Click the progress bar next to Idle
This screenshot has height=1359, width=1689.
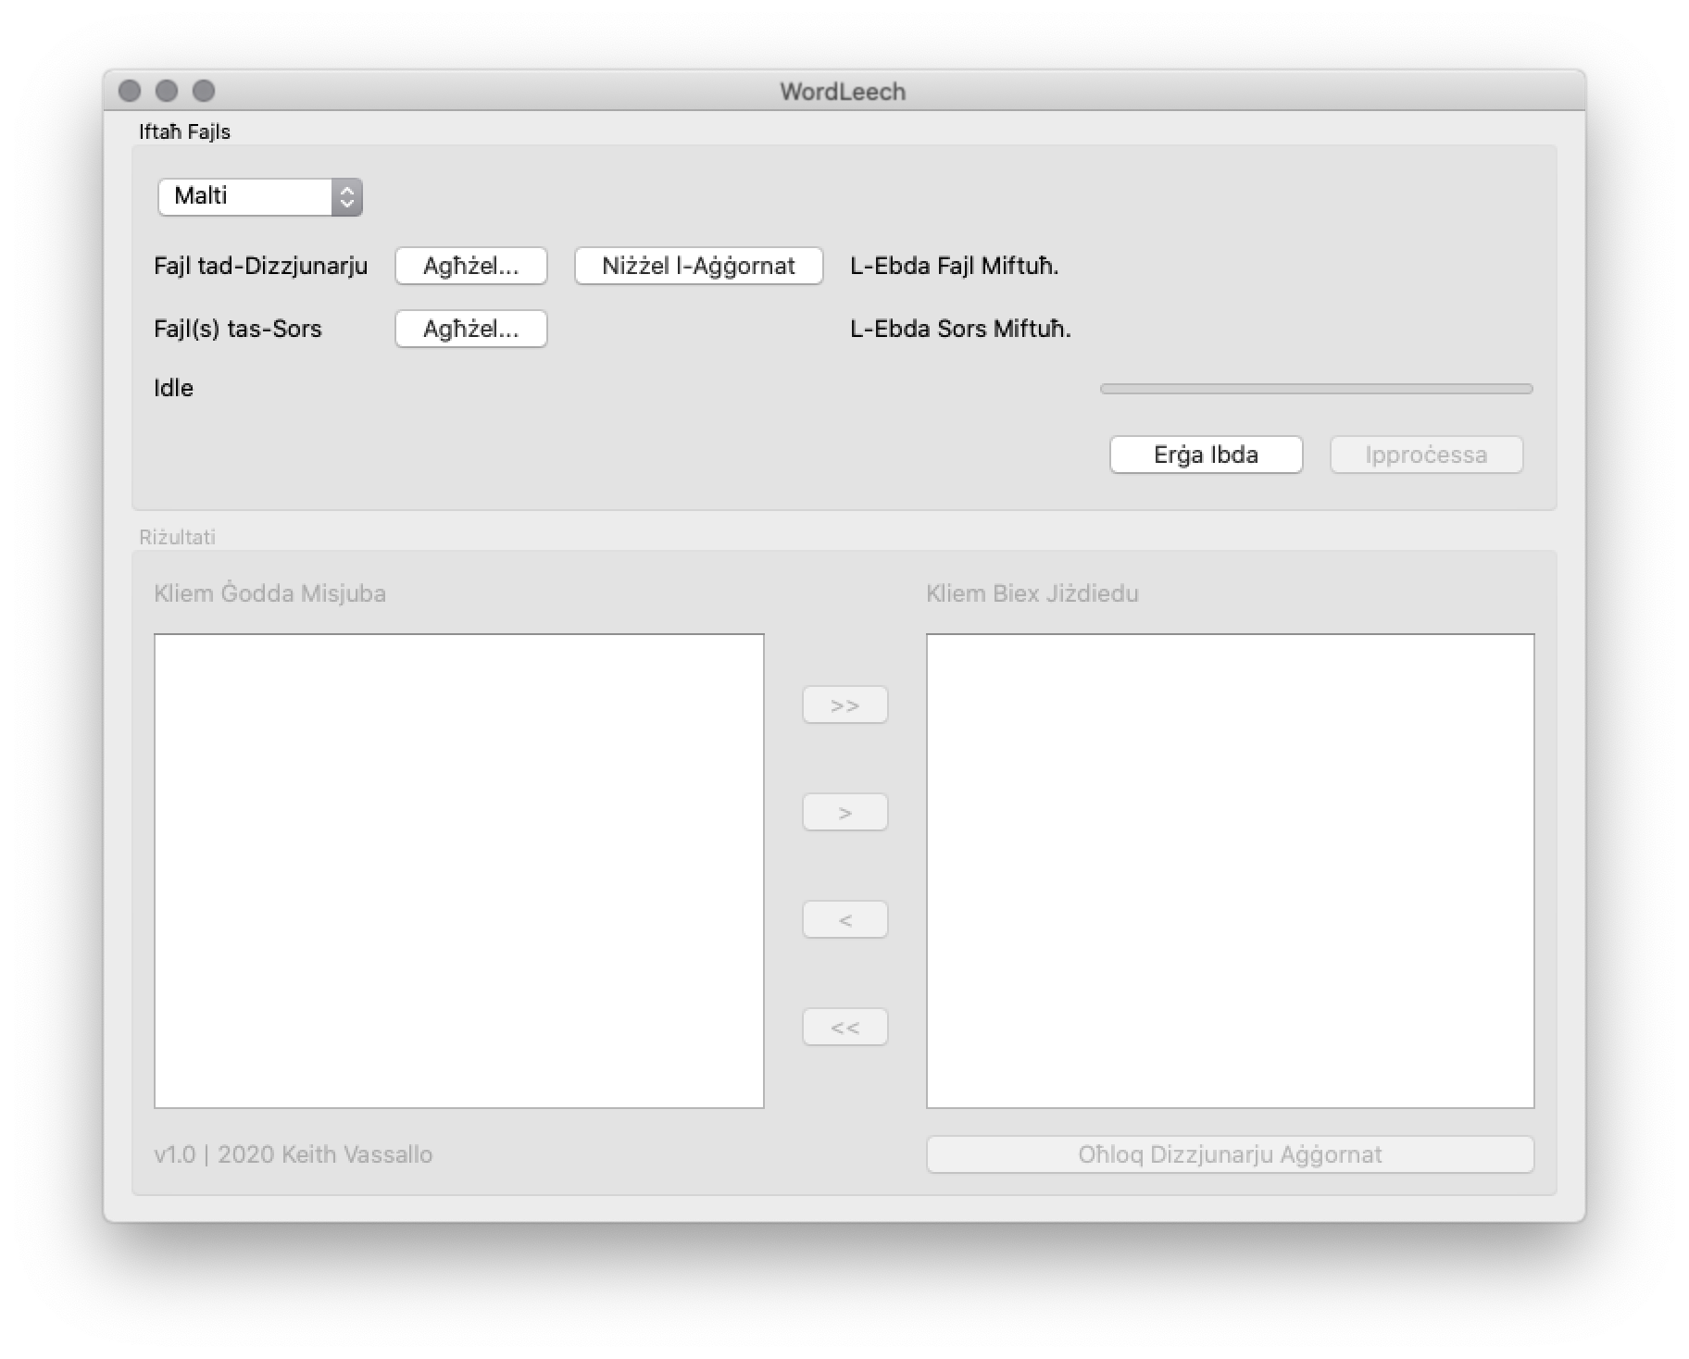(x=1315, y=389)
